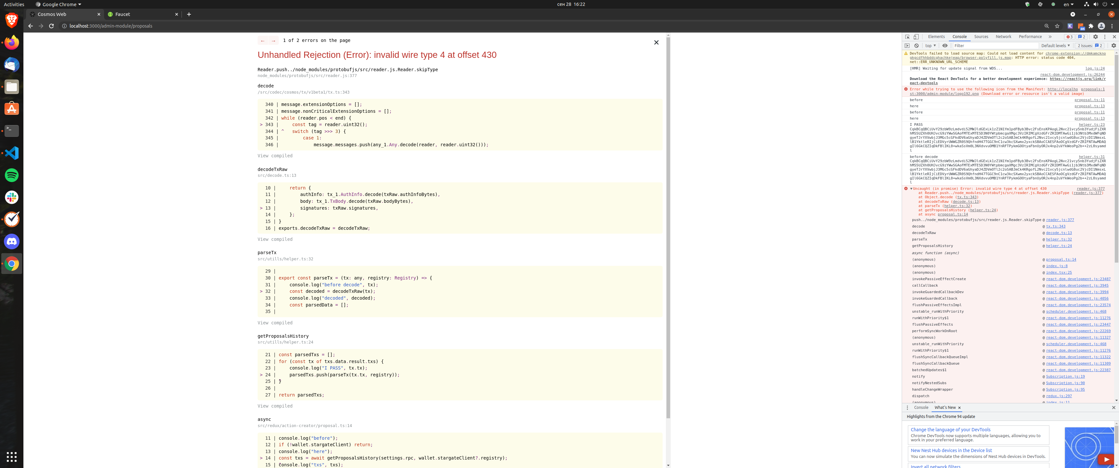Clear the console using the ban icon

tap(916, 45)
